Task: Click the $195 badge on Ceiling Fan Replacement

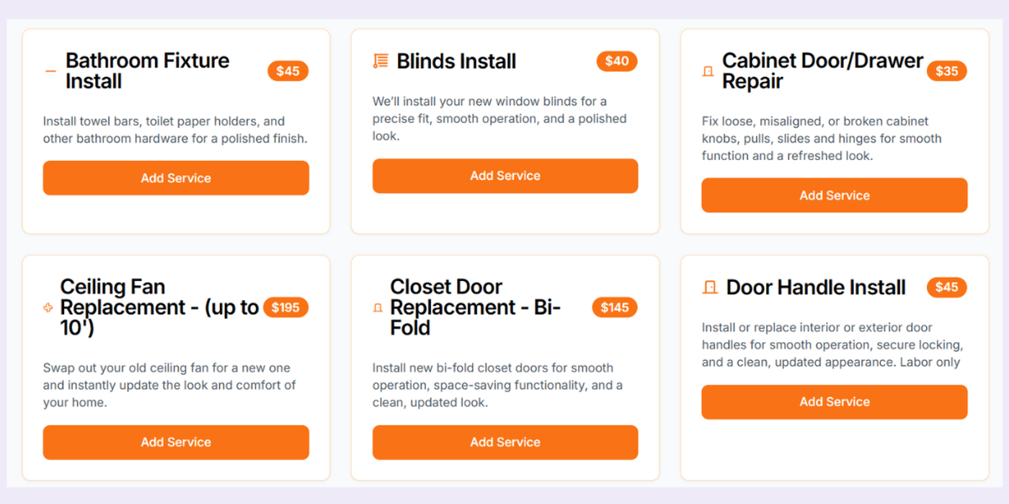Action: (286, 307)
